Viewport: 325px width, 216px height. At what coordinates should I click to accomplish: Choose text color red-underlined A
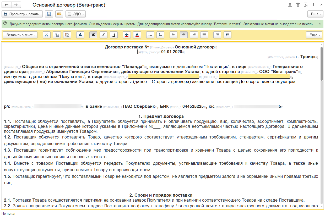(137, 35)
